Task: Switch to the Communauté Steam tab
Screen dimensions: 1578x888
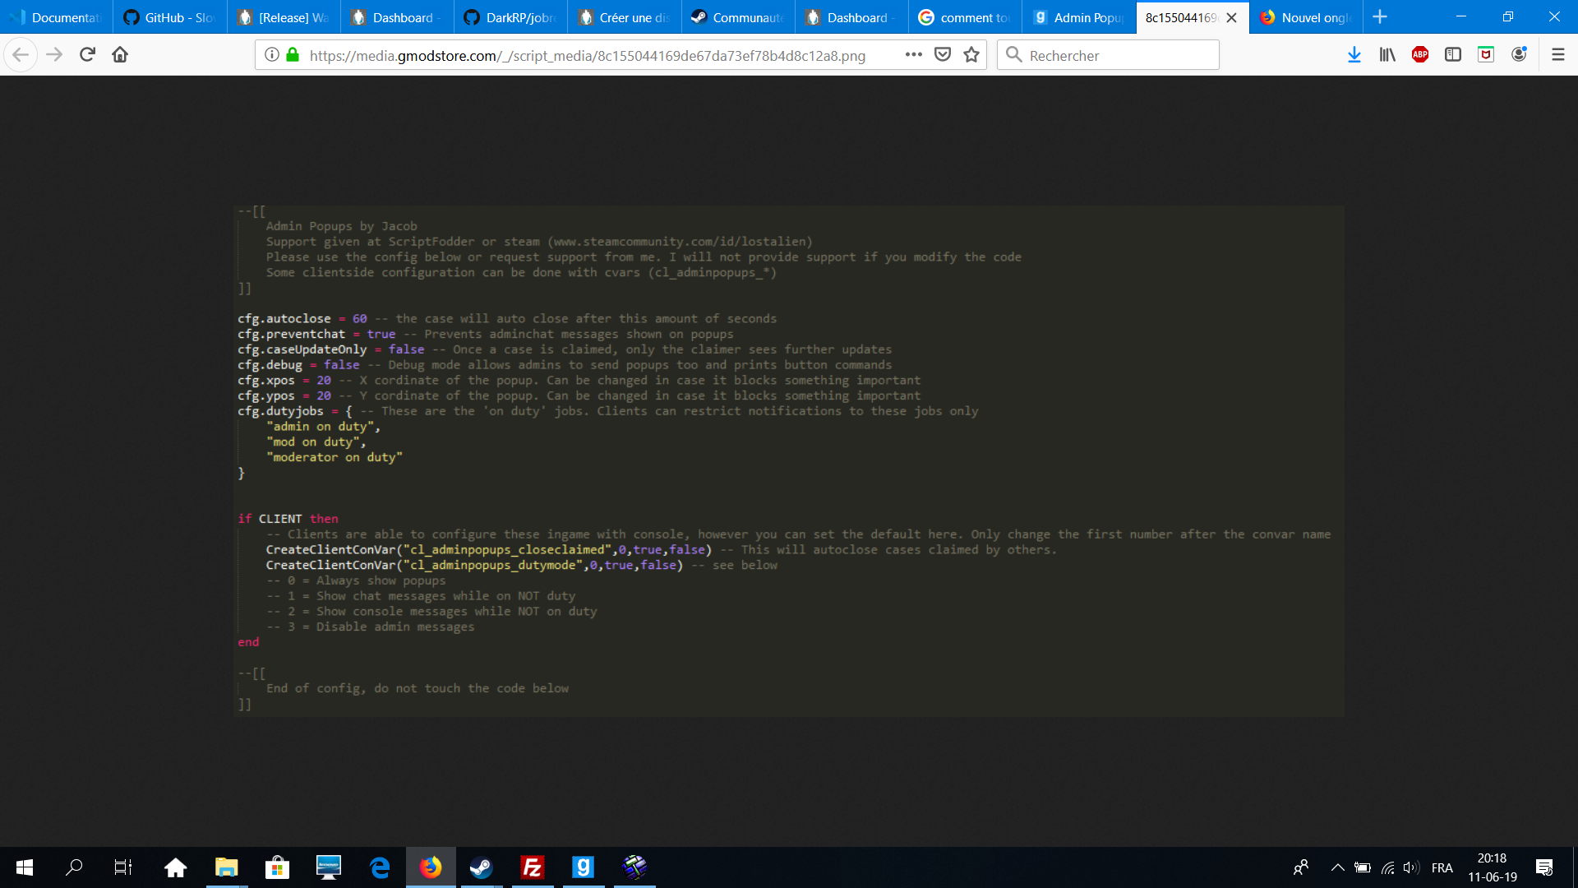Action: 738,17
